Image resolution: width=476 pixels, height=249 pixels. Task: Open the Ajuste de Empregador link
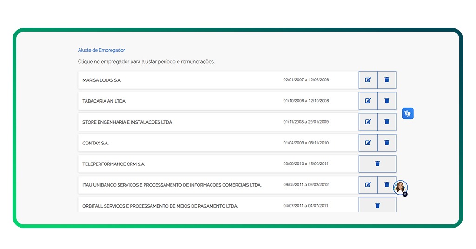[x=101, y=50]
